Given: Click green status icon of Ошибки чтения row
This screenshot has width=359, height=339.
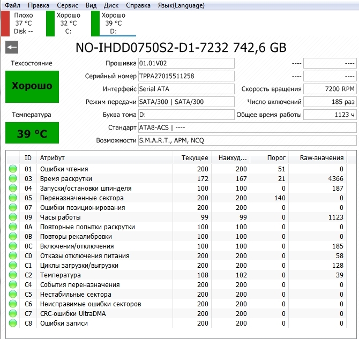Looking at the screenshot, I should 13,169.
